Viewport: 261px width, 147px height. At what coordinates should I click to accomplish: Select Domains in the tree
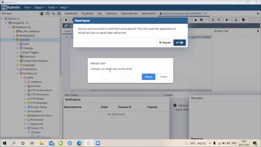(35, 86)
